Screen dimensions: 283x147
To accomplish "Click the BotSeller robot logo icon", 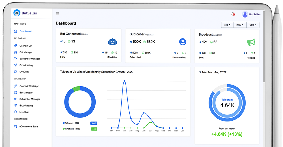I will click(x=17, y=13).
